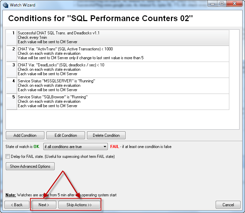The height and width of the screenshot is (213, 245).
Task: Click Skip Actions button
Action: click(79, 204)
